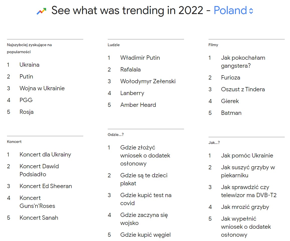Image resolution: width=290 pixels, height=241 pixels.
Task: Click Koncert dla Ukrainy entry
Action: 45,154
